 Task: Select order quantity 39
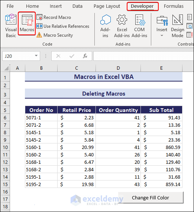coord(118,169)
